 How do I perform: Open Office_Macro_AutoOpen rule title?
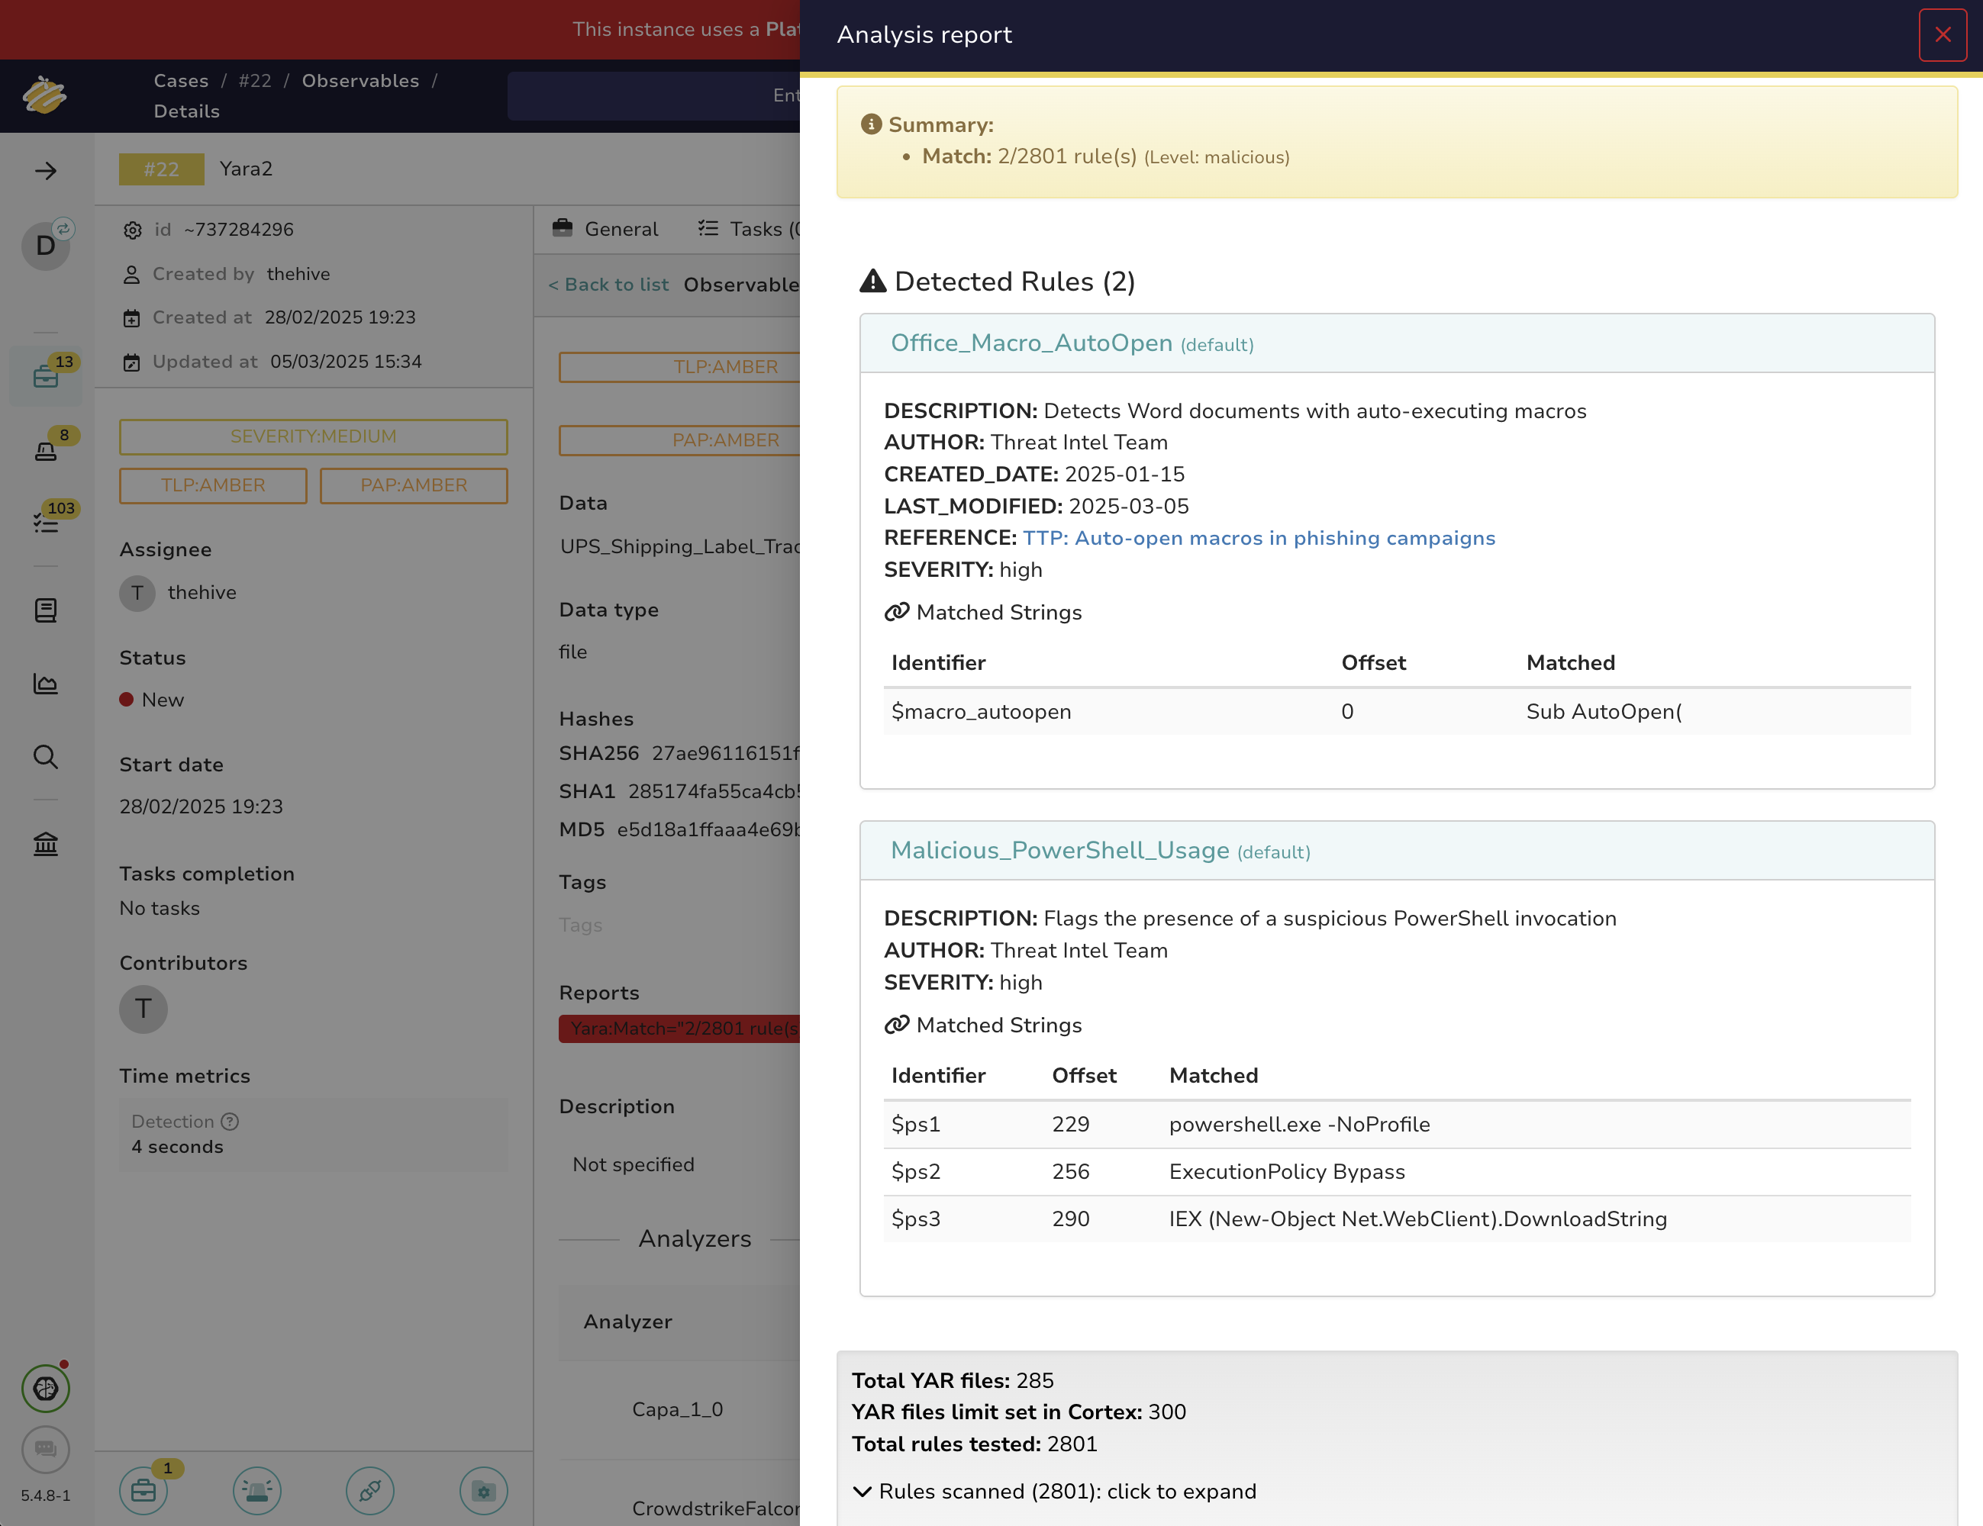point(1031,343)
